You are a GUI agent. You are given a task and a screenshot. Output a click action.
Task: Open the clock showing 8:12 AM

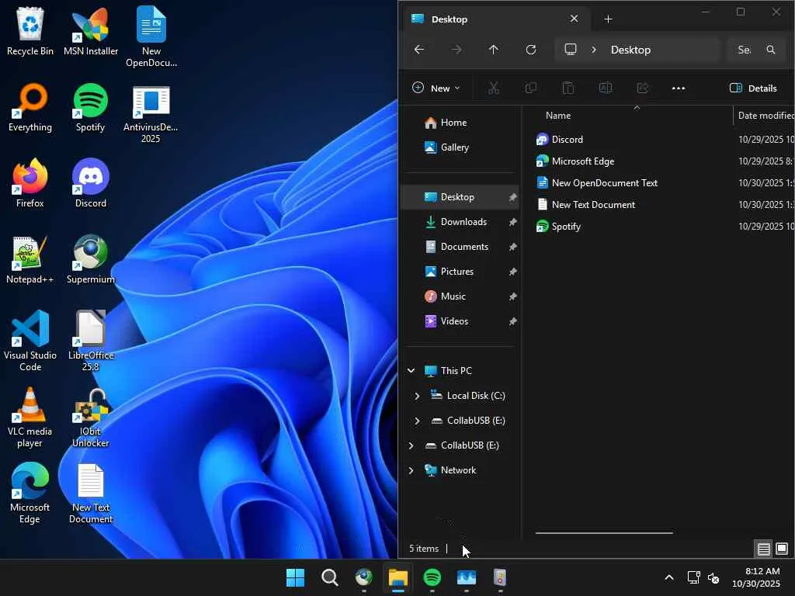(x=756, y=577)
